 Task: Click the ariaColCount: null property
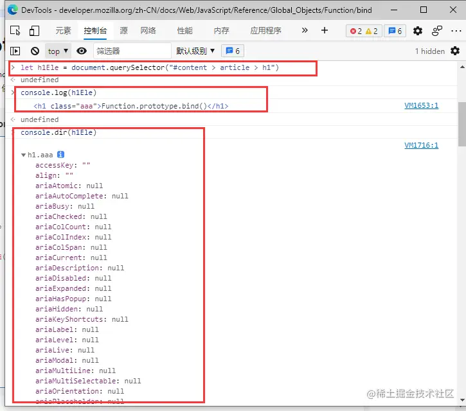pyautogui.click(x=73, y=227)
